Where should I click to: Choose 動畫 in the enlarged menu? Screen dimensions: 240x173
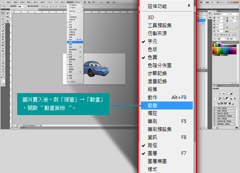click(x=167, y=105)
